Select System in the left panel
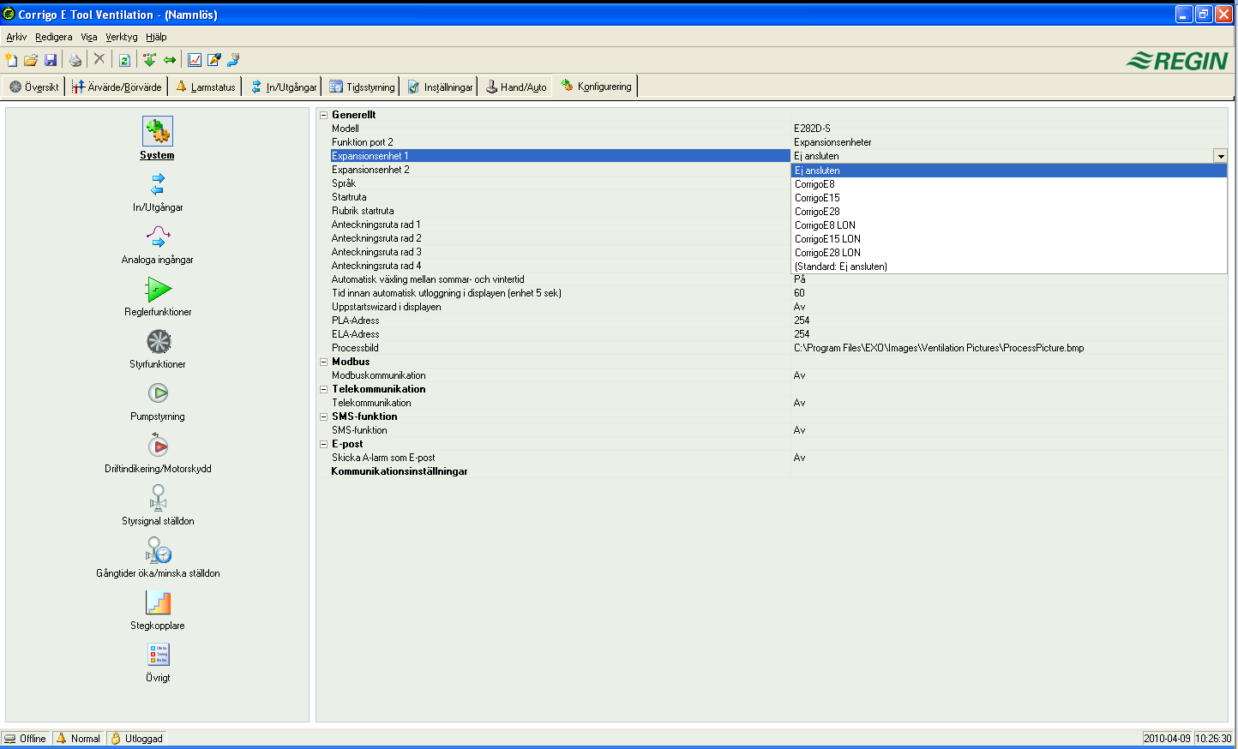Viewport: 1238px width, 749px height. pos(158,138)
